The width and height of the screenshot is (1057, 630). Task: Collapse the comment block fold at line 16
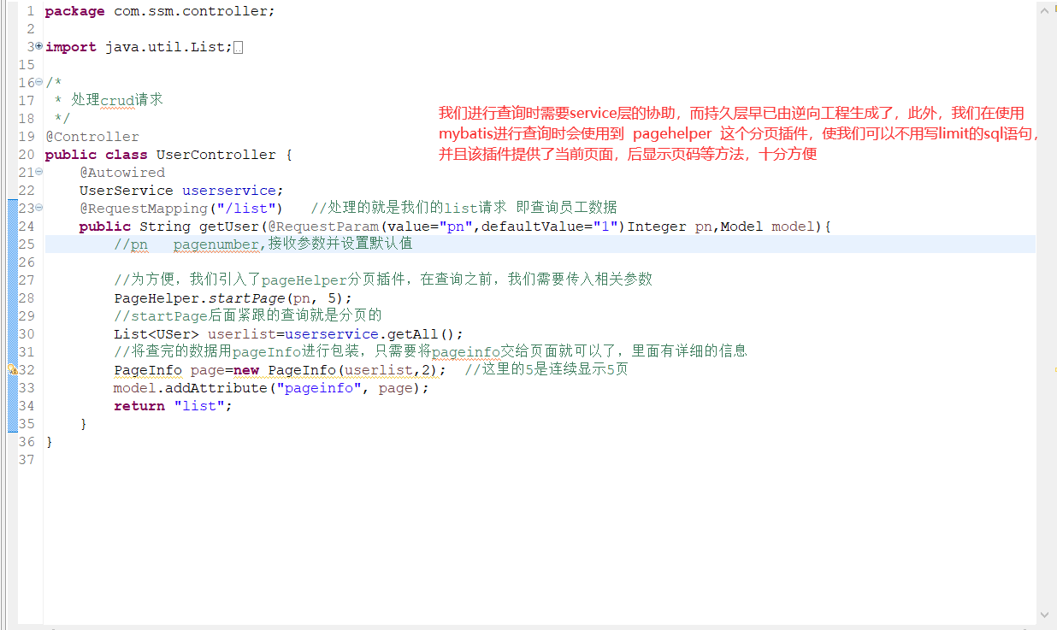pos(39,82)
